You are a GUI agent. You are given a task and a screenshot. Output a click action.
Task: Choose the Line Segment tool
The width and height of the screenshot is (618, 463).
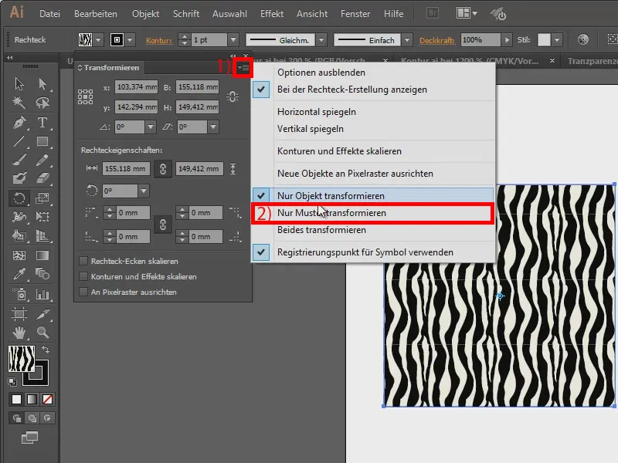click(19, 141)
